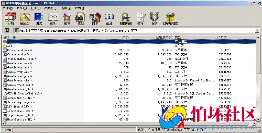This screenshot has height=133, width=262.
Task: Sort by Packed size (压缩后大小) header
Action: click(151, 37)
